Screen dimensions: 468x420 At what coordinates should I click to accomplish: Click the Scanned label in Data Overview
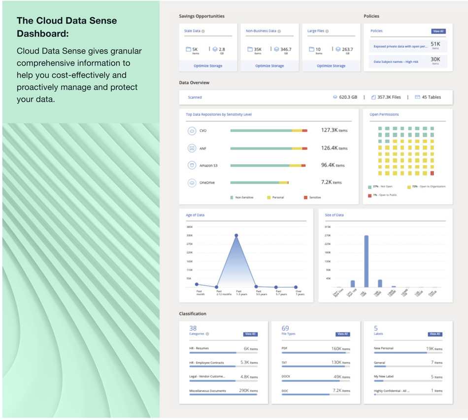195,97
